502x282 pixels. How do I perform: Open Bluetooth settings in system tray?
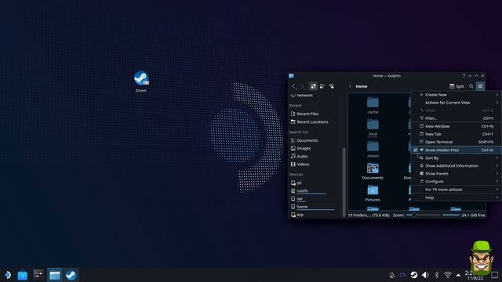[436, 275]
